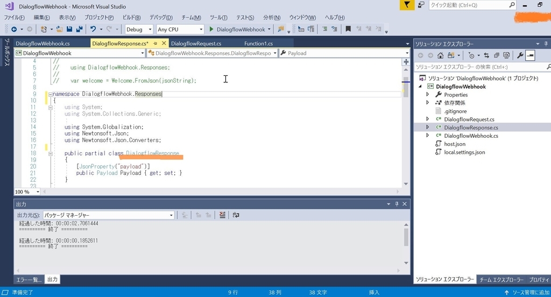The image size is (551, 297).
Task: Click the Comment Selection toolbar icon
Action: 324,29
